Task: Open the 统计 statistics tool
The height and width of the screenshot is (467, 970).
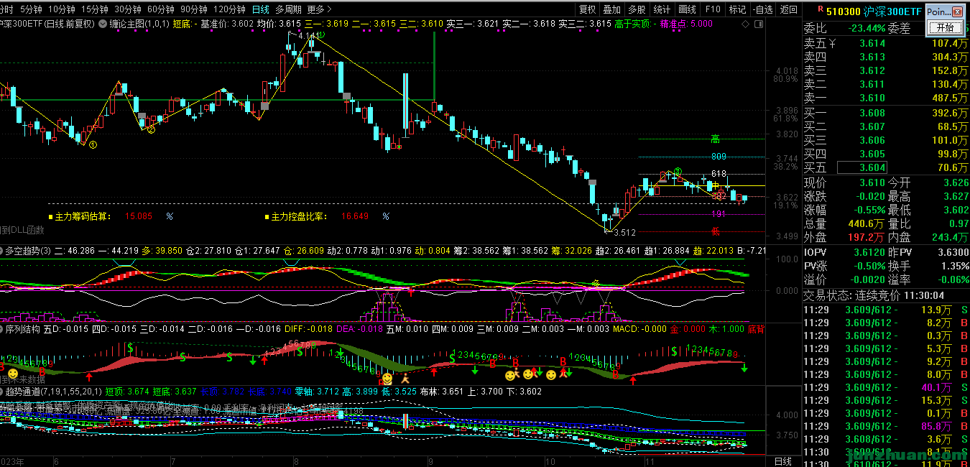Action: tap(662, 9)
